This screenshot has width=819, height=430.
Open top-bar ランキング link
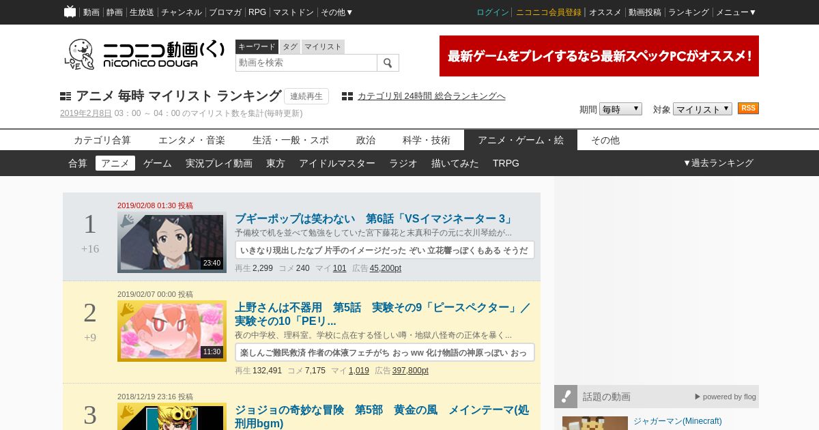coord(689,12)
